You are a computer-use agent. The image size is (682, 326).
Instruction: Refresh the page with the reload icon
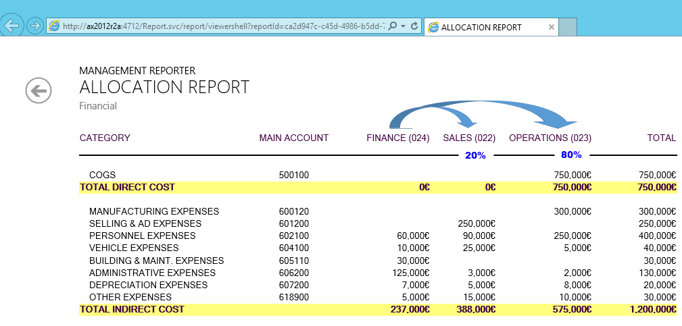click(x=414, y=27)
